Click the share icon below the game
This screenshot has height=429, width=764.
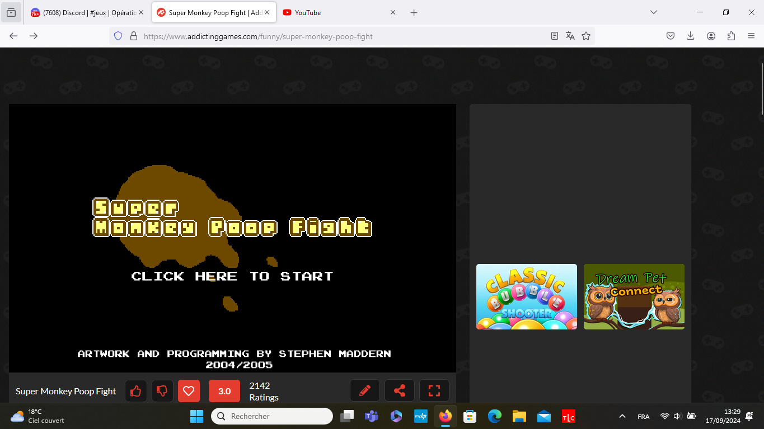pos(400,391)
